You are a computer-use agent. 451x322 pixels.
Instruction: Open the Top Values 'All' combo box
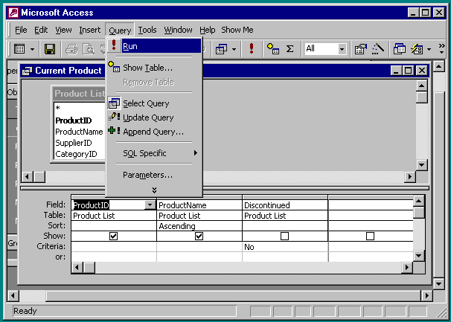342,49
